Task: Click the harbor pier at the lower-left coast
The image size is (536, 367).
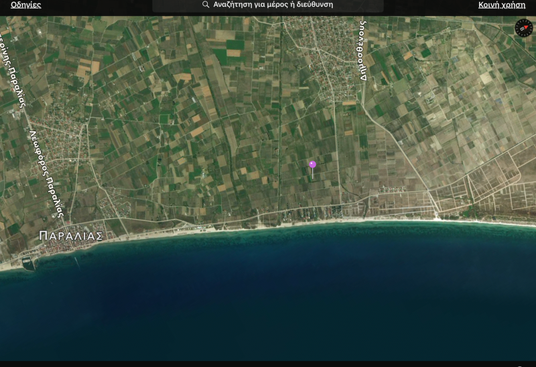Action: [x=28, y=264]
